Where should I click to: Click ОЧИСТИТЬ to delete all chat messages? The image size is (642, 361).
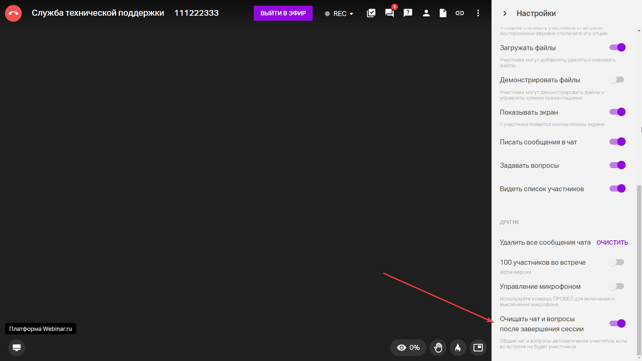pyautogui.click(x=612, y=243)
